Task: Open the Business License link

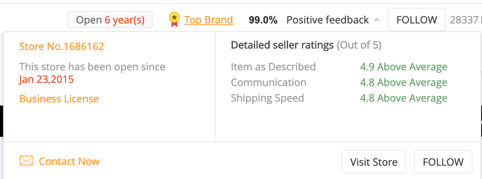Action: pos(59,99)
